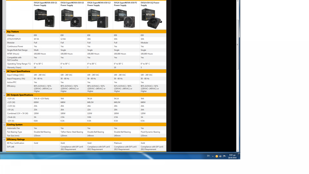
Task: Click the Fan Size (mm) row label
Action: coord(13,136)
